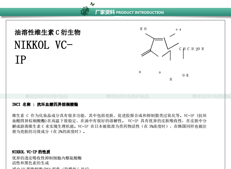This screenshot has height=169, width=231.
Task: Click the paragraph line beginning '血酸四异棕榈酸酯)在高温下很稳定'
Action: [x=109, y=121]
